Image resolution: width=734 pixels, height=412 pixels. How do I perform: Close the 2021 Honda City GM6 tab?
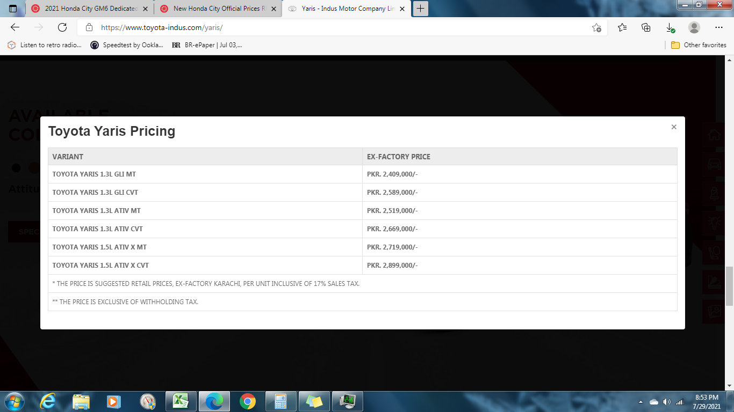[145, 9]
